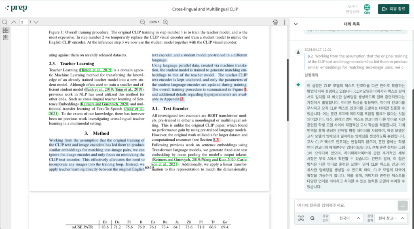Click the PDF viewer vertical scrollbar
Image resolution: width=414 pixels, height=229 pixels.
coord(288,90)
